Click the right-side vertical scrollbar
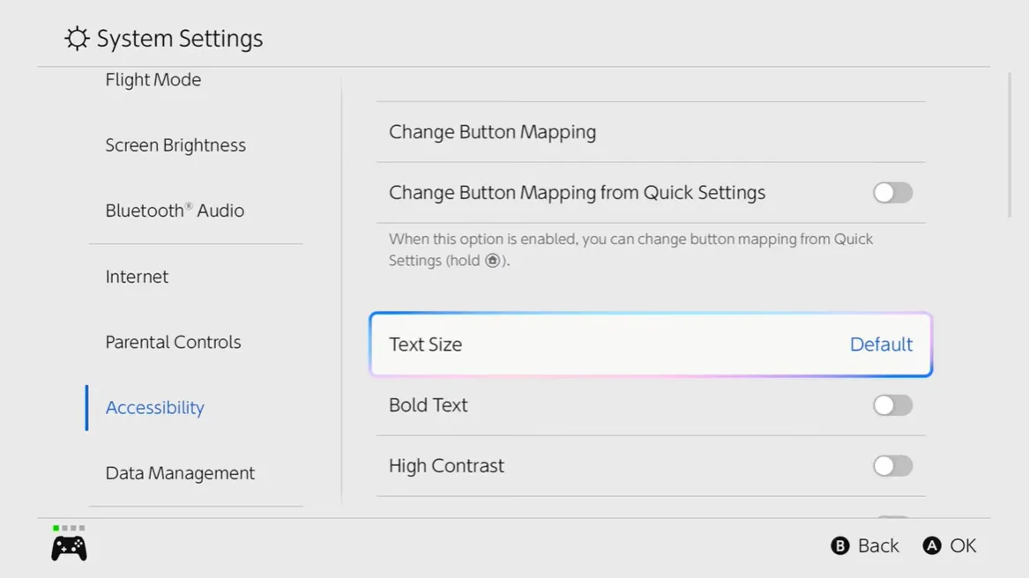Screen dimensions: 1029x578 pyautogui.click(x=1010, y=145)
